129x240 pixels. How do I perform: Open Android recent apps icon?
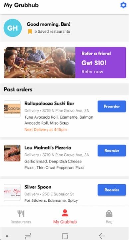(28, 236)
